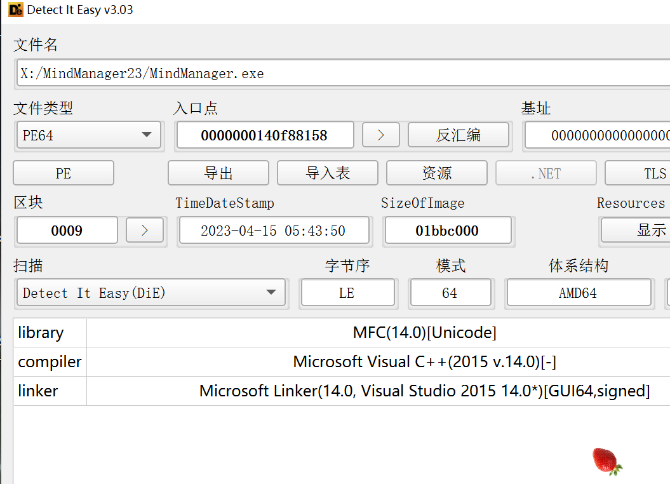
Task: Click the 入口点 label
Action: 196,108
